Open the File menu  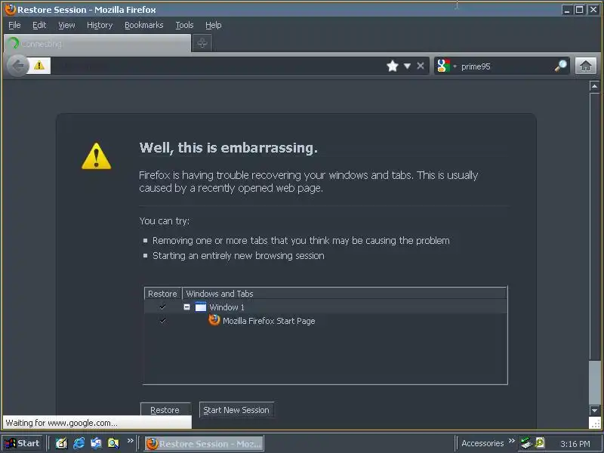pos(14,25)
